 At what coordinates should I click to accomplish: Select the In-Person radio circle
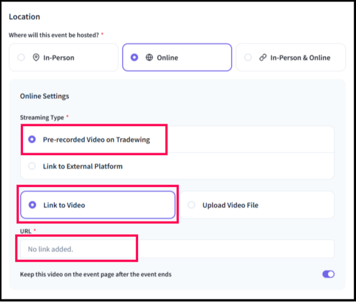click(x=21, y=58)
